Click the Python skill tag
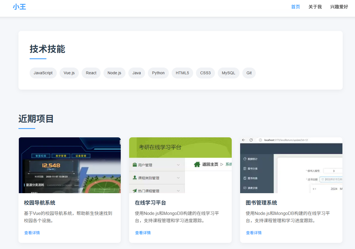The image size is (355, 249). (158, 73)
